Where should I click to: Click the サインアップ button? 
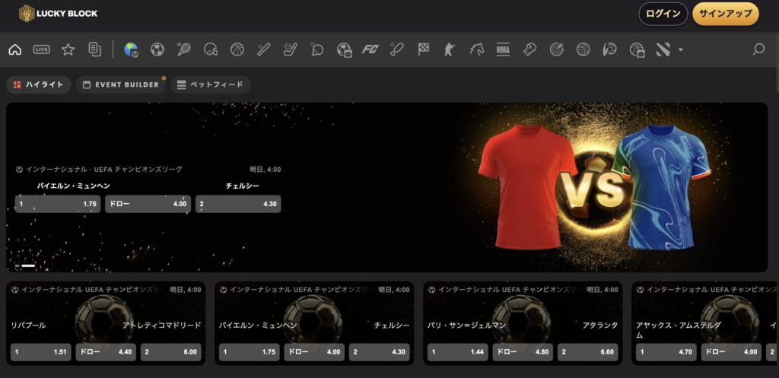[725, 14]
